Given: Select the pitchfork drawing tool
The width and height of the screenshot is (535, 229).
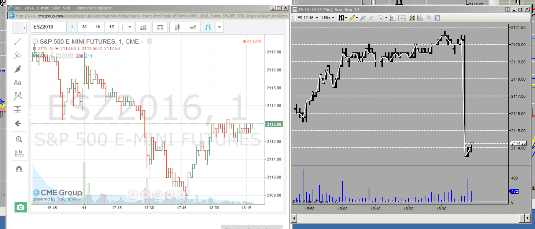Looking at the screenshot, I should pyautogui.click(x=18, y=55).
